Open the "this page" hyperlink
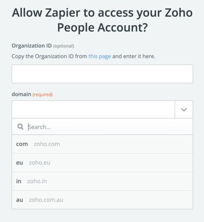 pos(100,56)
